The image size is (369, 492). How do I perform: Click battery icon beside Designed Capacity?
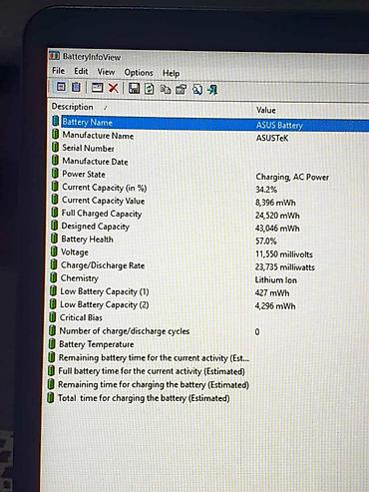54,226
